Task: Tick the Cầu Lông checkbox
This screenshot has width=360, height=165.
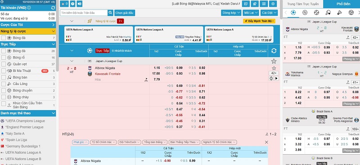Action: [x=4, y=84]
